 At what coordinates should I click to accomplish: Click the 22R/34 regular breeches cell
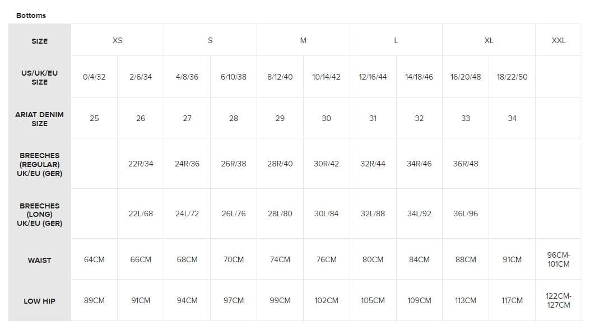click(141, 164)
